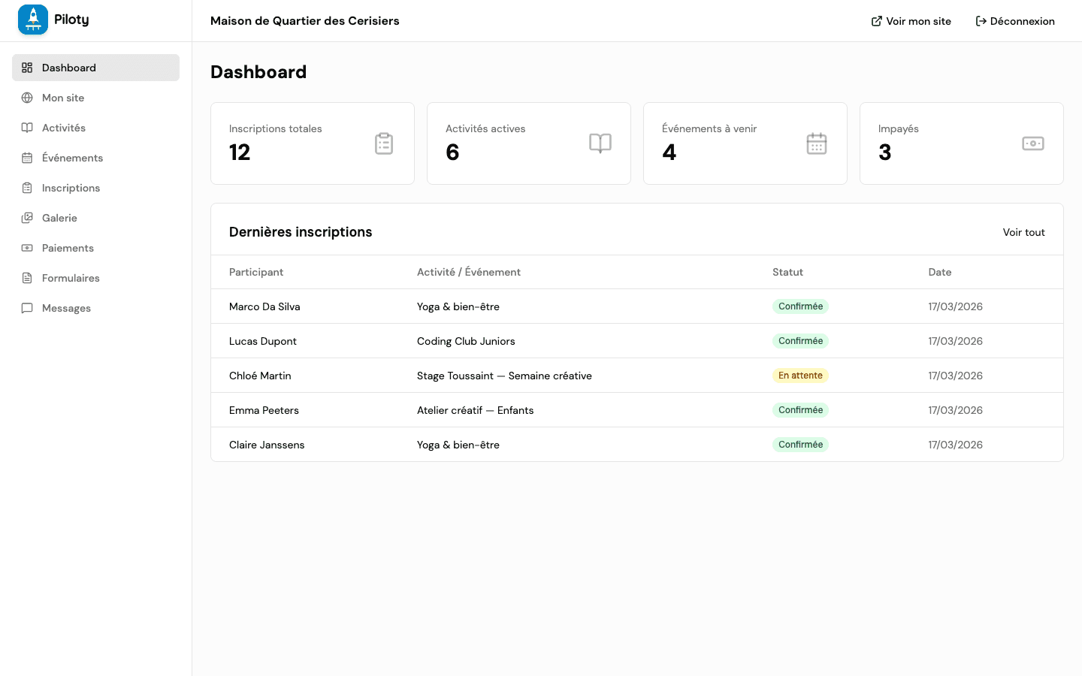The image size is (1082, 676).
Task: Click the En attente status badge
Action: [800, 375]
